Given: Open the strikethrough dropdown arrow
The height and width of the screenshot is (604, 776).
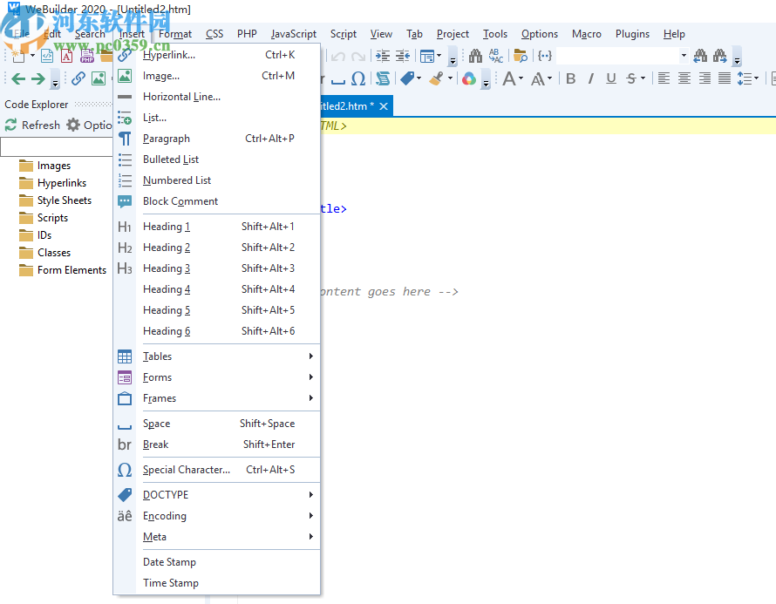Looking at the screenshot, I should pyautogui.click(x=643, y=78).
